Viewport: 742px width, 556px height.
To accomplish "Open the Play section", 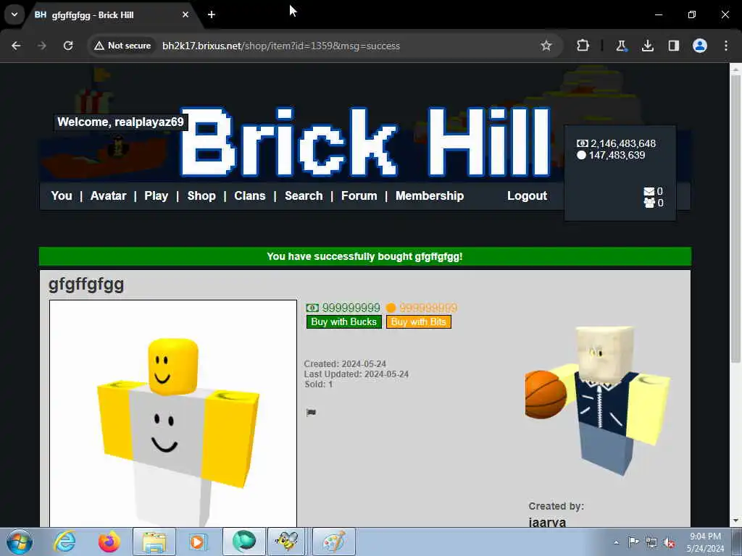I will point(157,195).
